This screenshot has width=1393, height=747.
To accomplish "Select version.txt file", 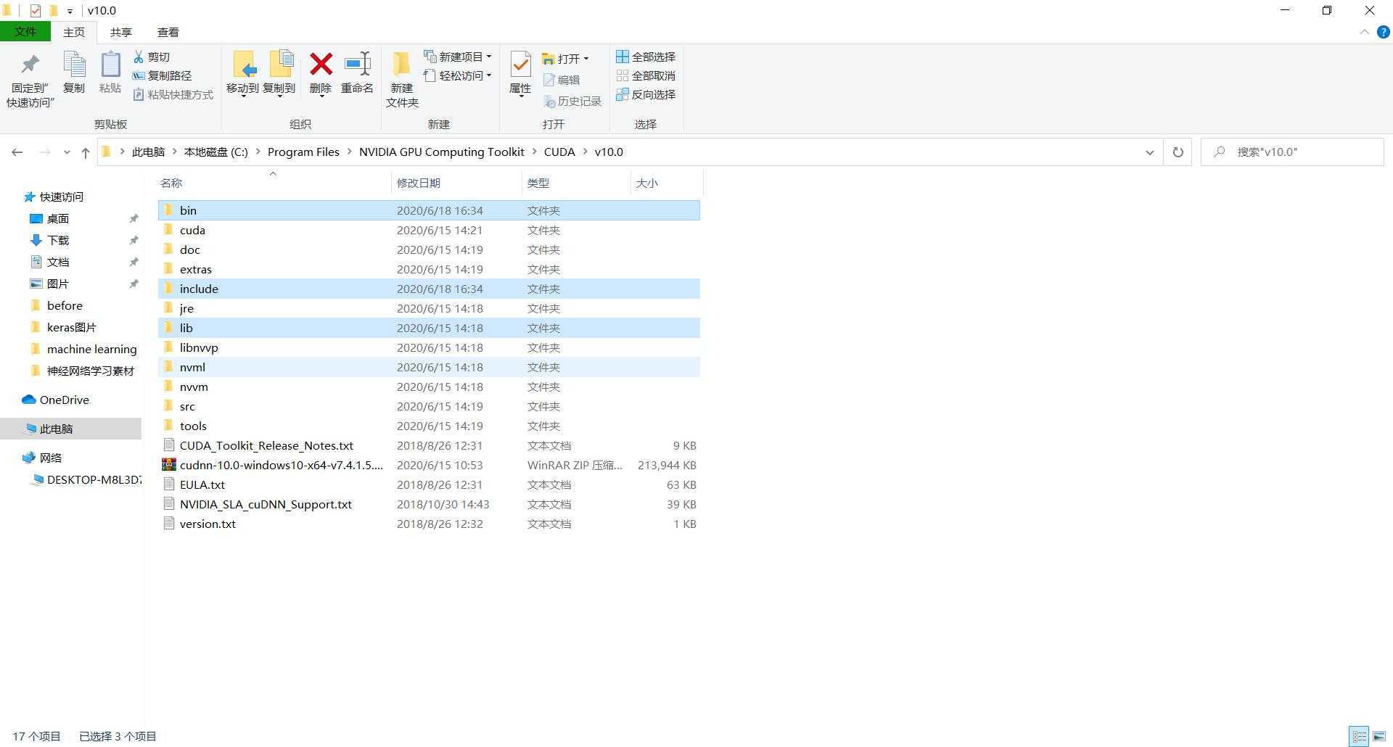I will (429, 524).
